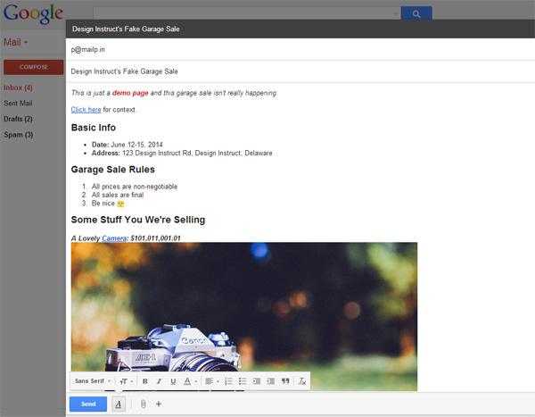Open the Inbox (4) folder

click(x=18, y=88)
